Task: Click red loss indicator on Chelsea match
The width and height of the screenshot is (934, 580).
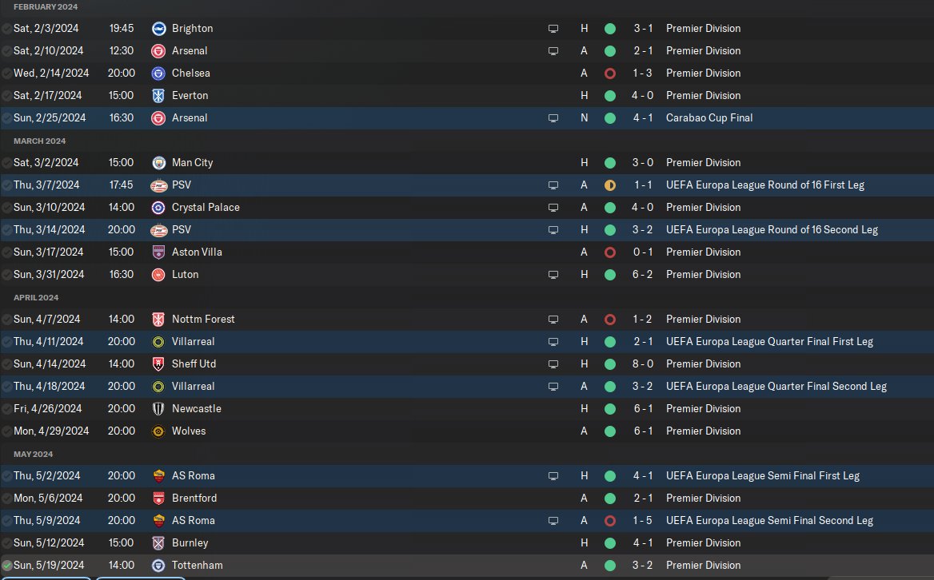Action: (x=610, y=73)
